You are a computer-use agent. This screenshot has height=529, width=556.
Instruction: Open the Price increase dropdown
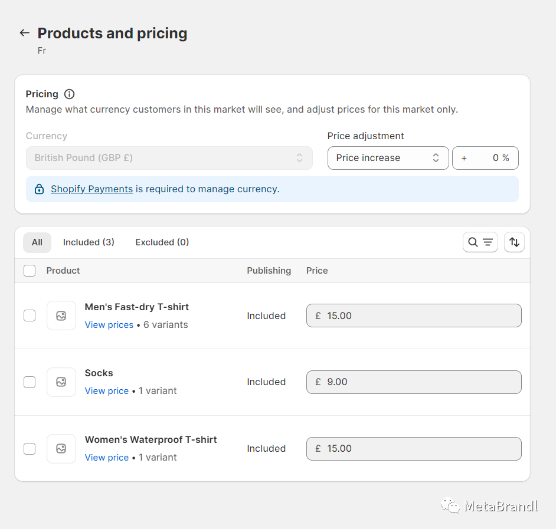(388, 158)
